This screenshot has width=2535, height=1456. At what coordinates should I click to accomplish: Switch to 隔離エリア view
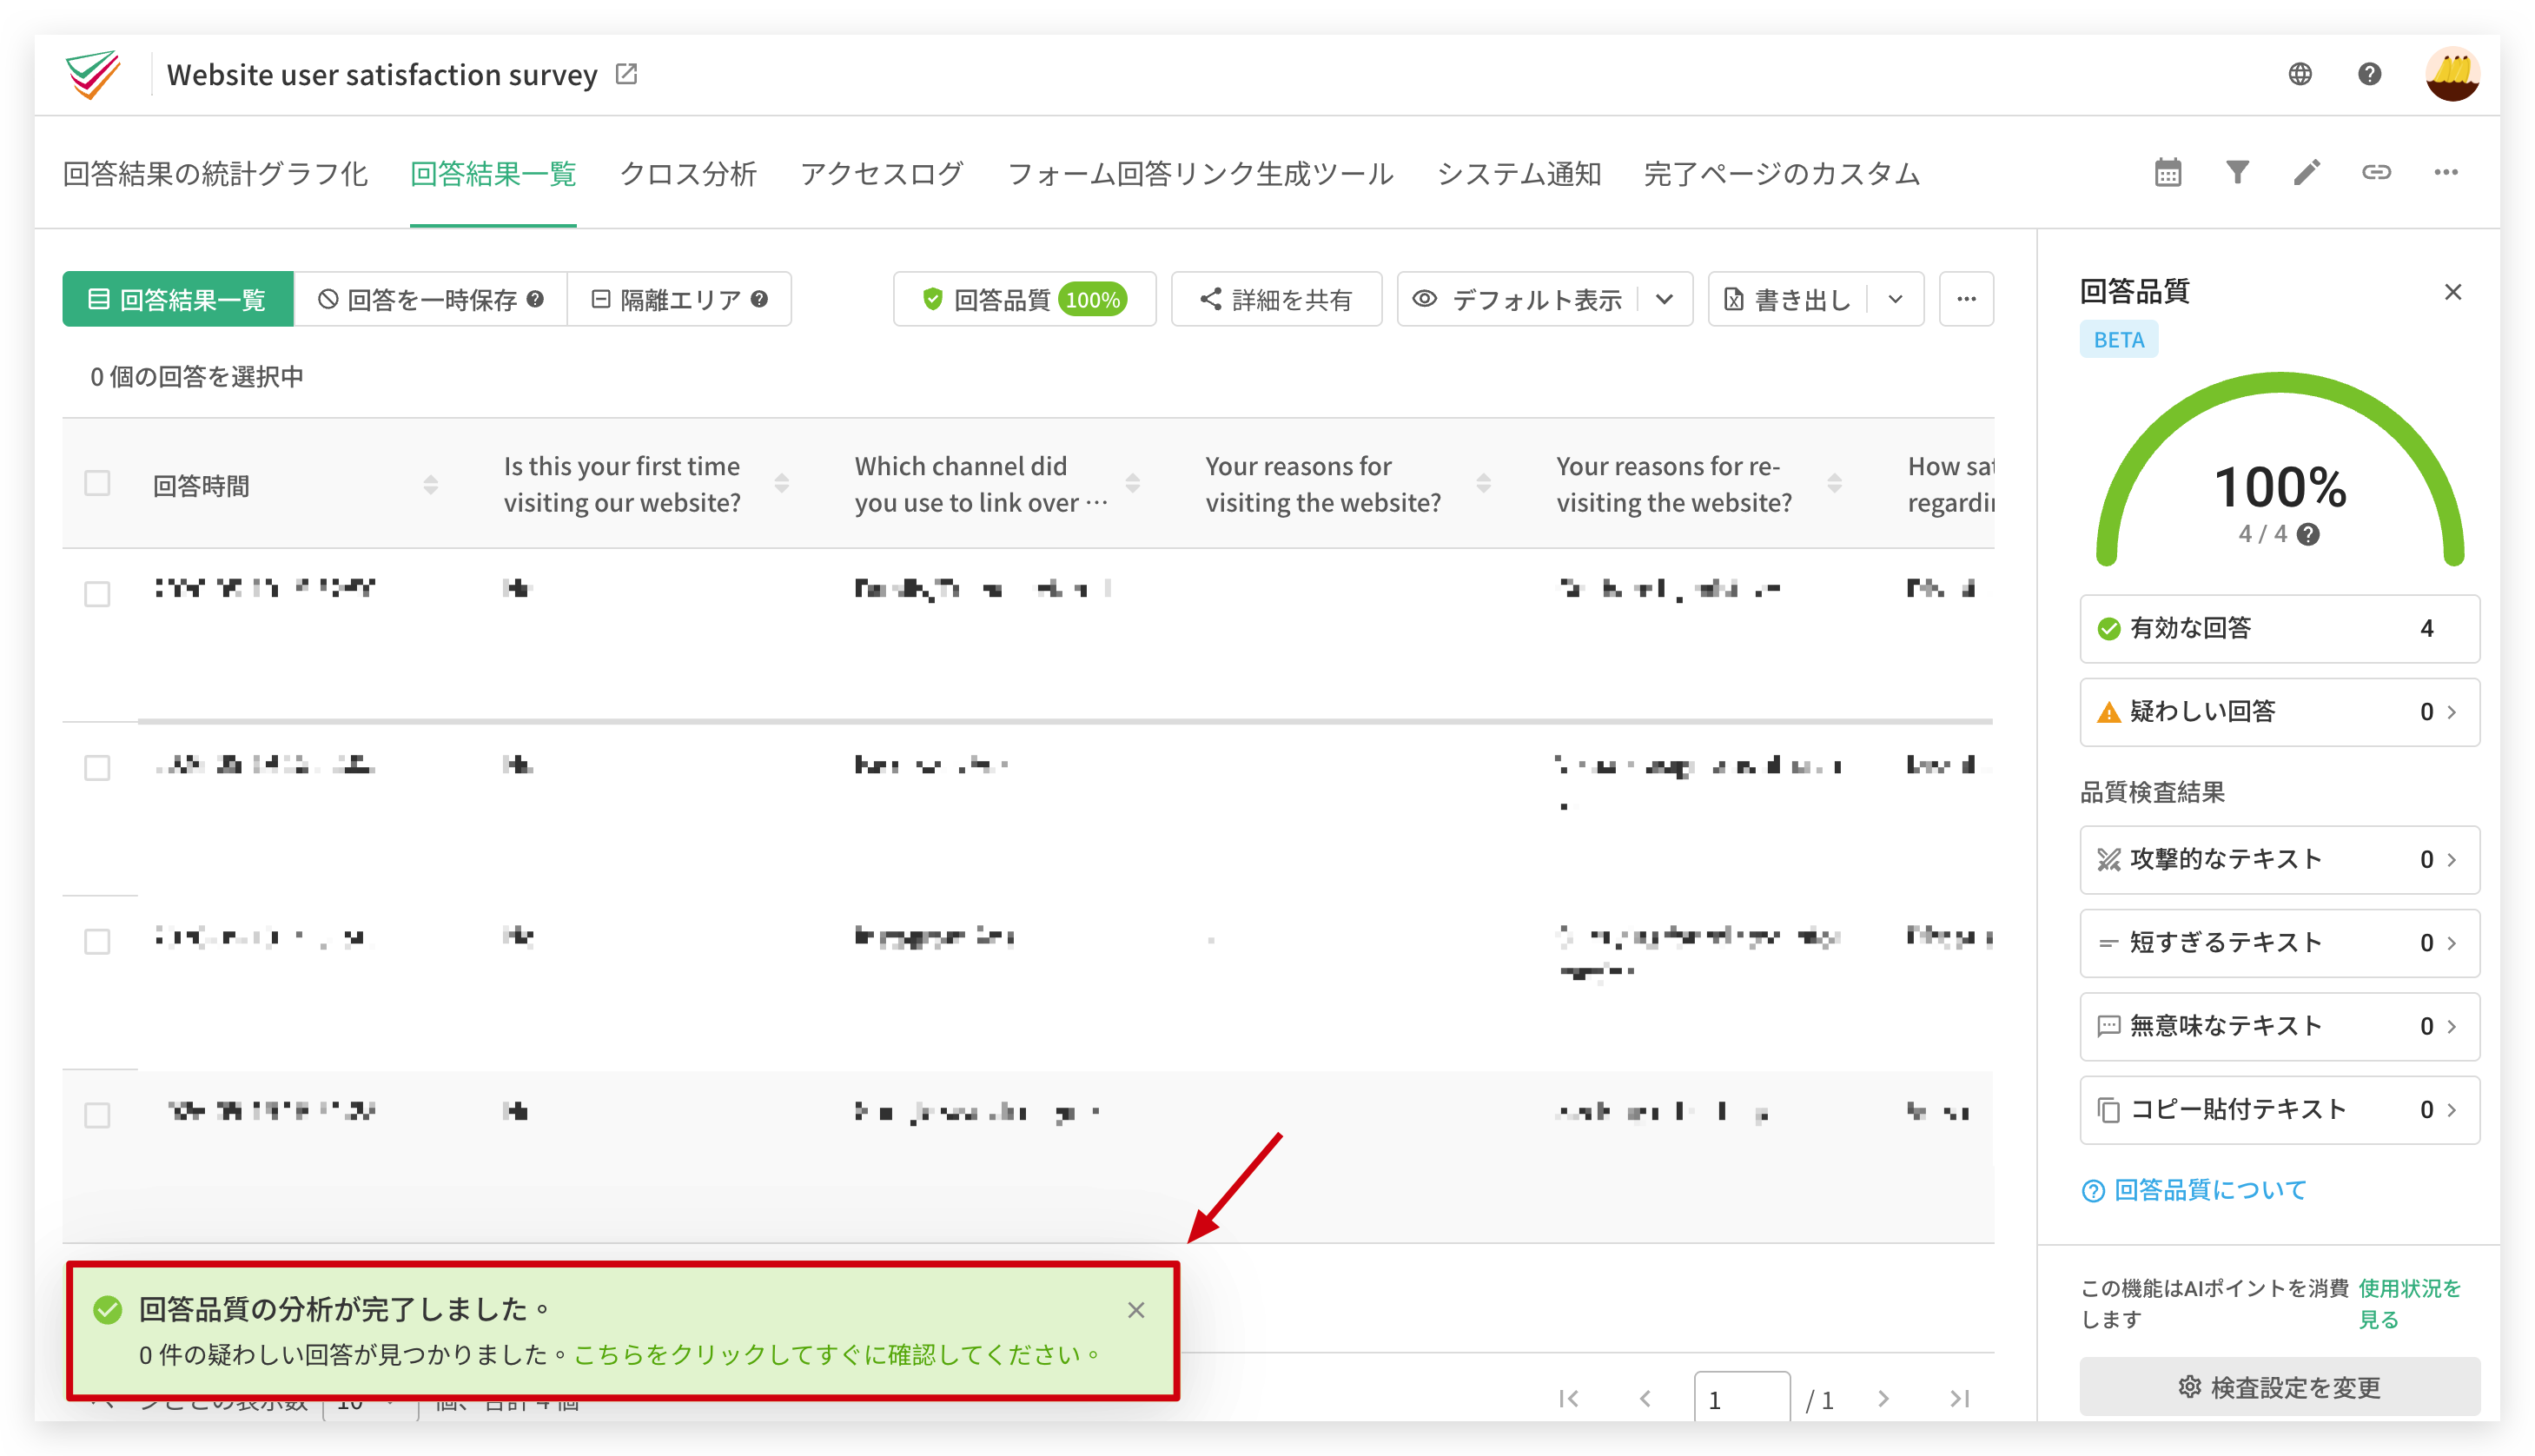tap(679, 299)
